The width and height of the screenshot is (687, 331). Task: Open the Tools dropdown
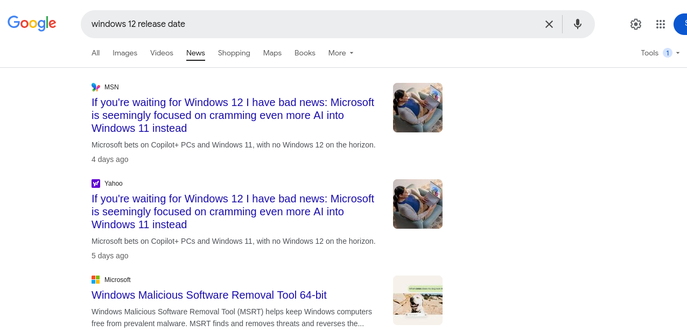[x=660, y=53]
